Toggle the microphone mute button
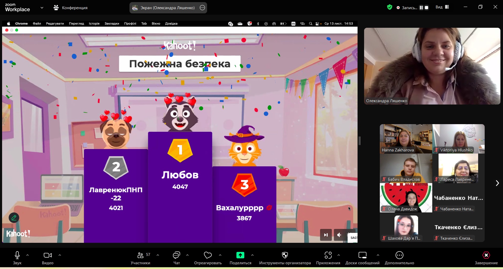Viewport: 503px width, 269px height. 17,255
